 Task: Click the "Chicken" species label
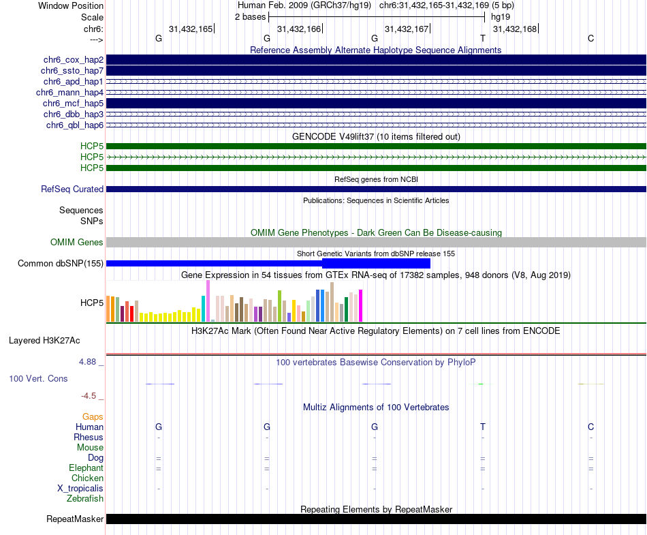pos(87,478)
